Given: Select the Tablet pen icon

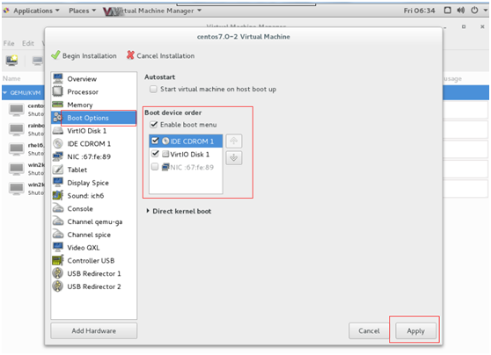Looking at the screenshot, I should coord(58,170).
